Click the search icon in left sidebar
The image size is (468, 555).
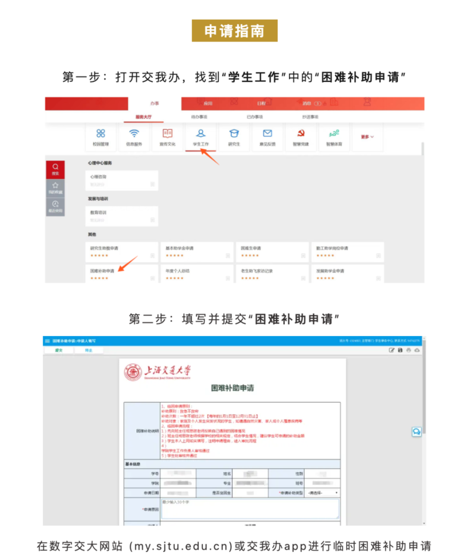tap(56, 169)
